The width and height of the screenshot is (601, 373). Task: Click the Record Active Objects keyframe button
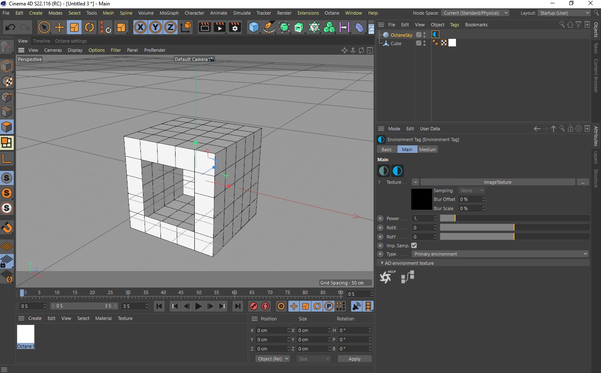254,306
